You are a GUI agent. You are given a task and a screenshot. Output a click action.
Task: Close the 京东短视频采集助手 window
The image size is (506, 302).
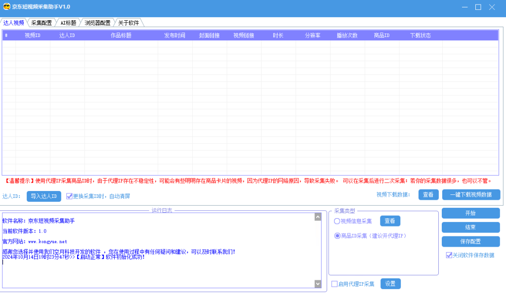(492, 7)
